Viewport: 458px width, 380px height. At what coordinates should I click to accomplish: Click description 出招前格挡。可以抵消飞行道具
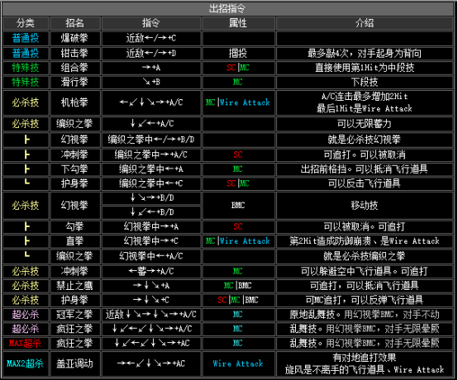click(x=365, y=169)
